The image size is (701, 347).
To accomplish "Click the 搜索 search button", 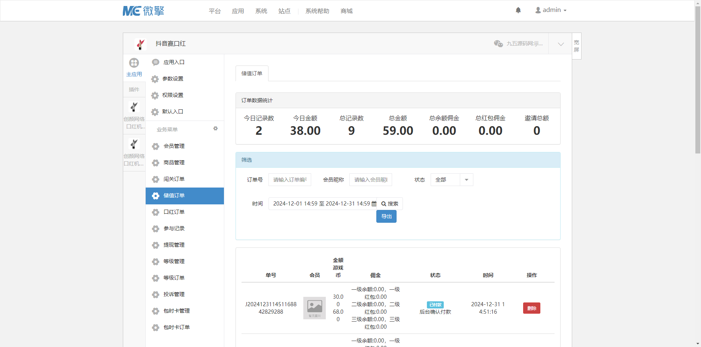I will [x=389, y=204].
